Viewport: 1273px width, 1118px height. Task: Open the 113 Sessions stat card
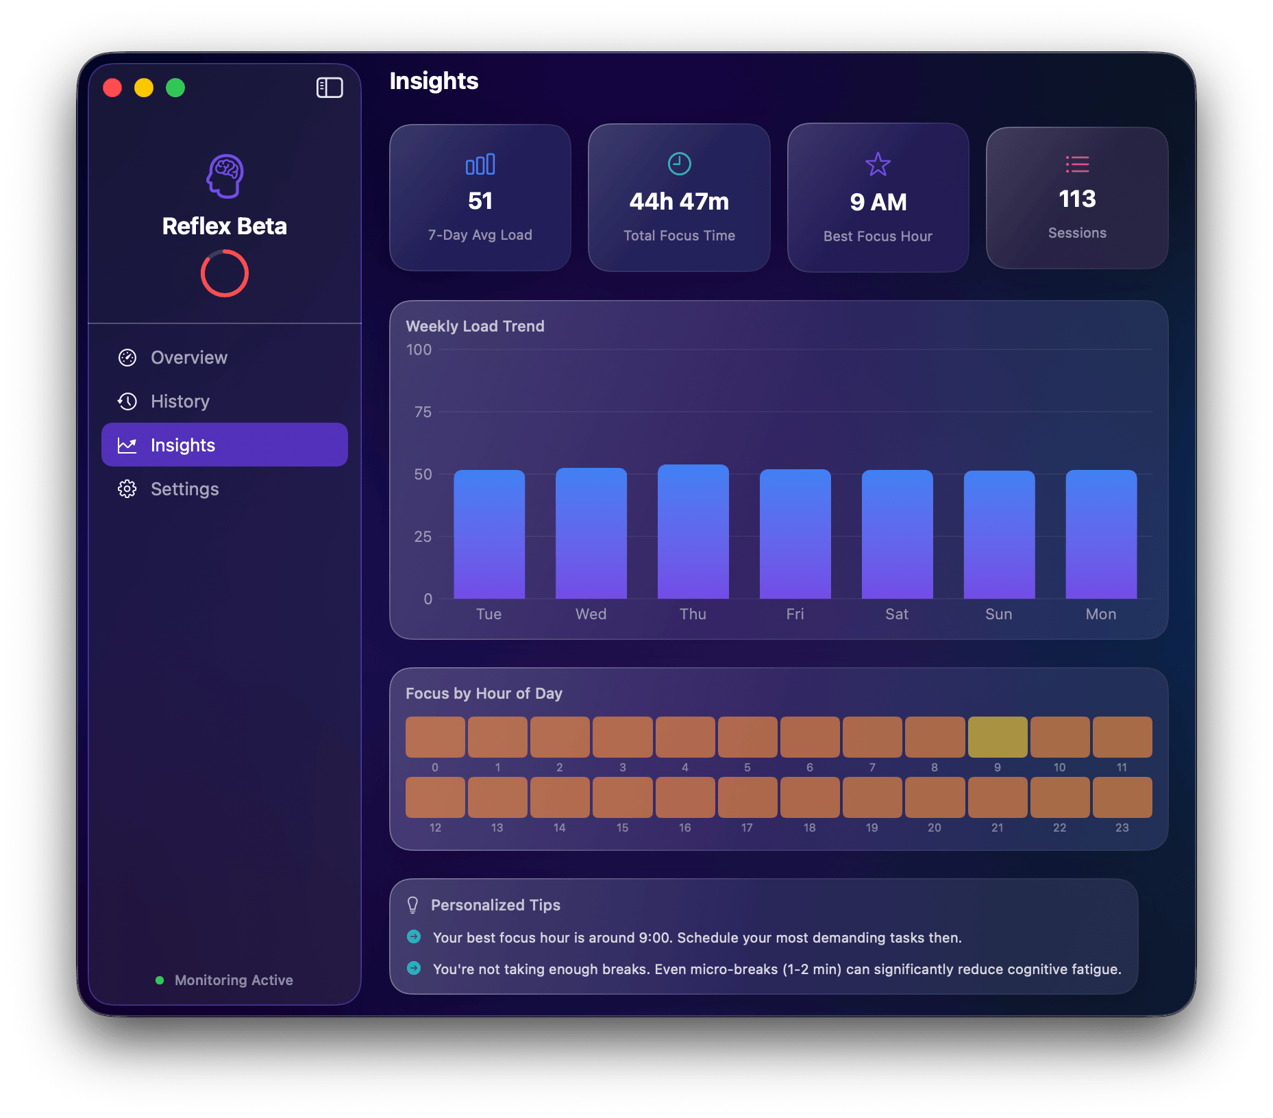[x=1076, y=198]
